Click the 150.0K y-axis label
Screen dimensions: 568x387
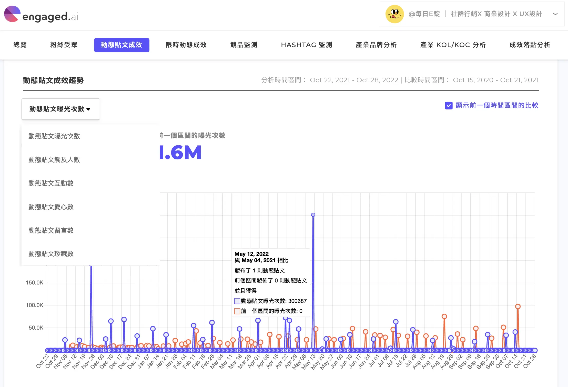click(x=35, y=282)
